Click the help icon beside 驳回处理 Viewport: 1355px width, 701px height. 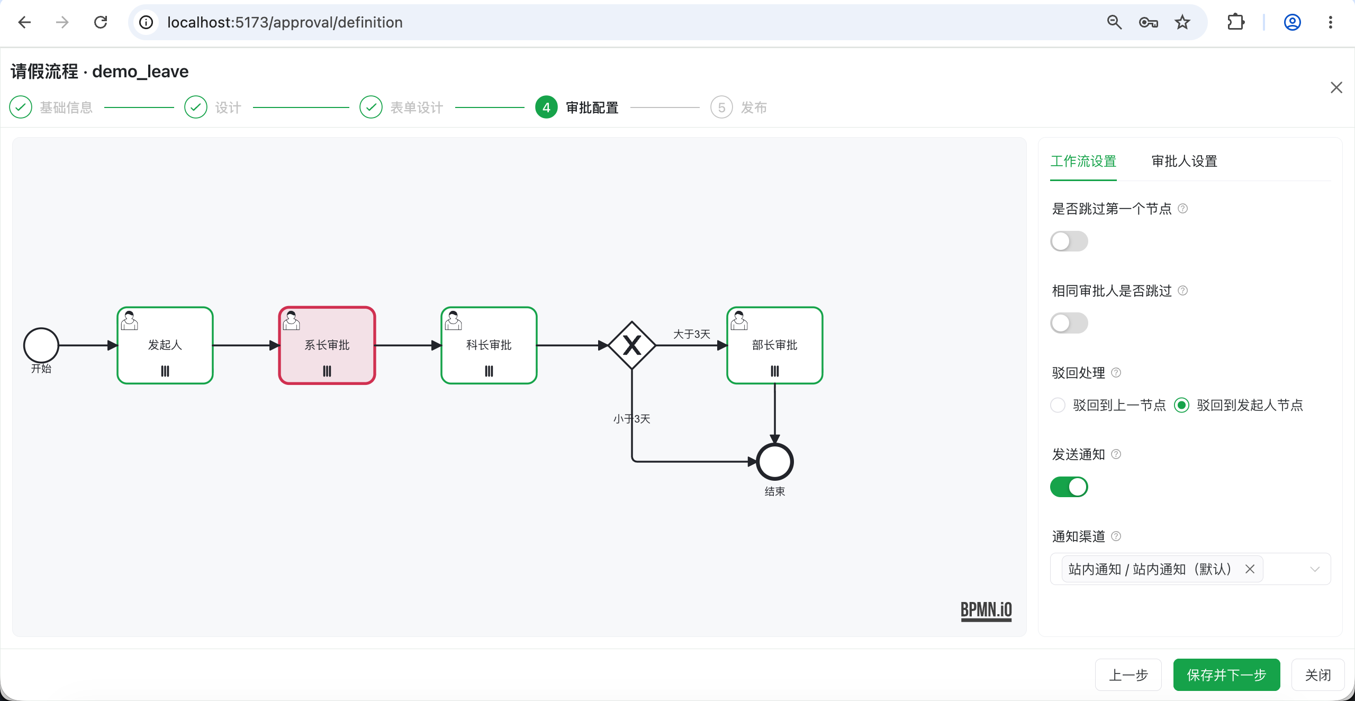click(x=1116, y=373)
